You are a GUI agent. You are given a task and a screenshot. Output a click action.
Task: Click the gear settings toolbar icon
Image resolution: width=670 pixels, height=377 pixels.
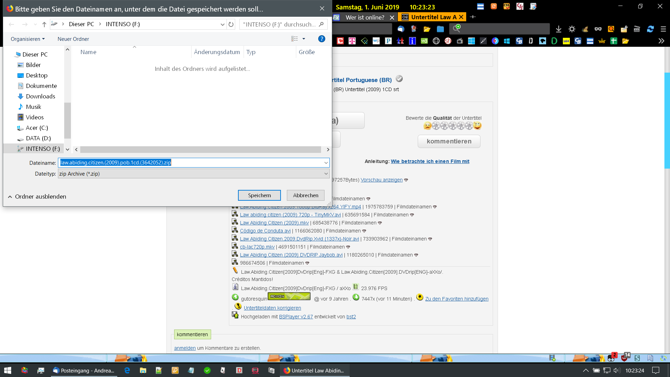[x=572, y=29]
